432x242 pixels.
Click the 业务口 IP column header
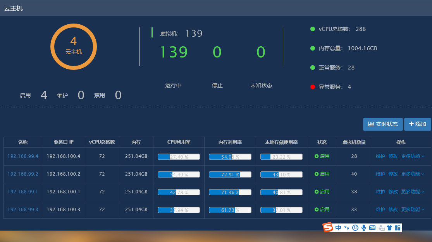[x=64, y=142]
